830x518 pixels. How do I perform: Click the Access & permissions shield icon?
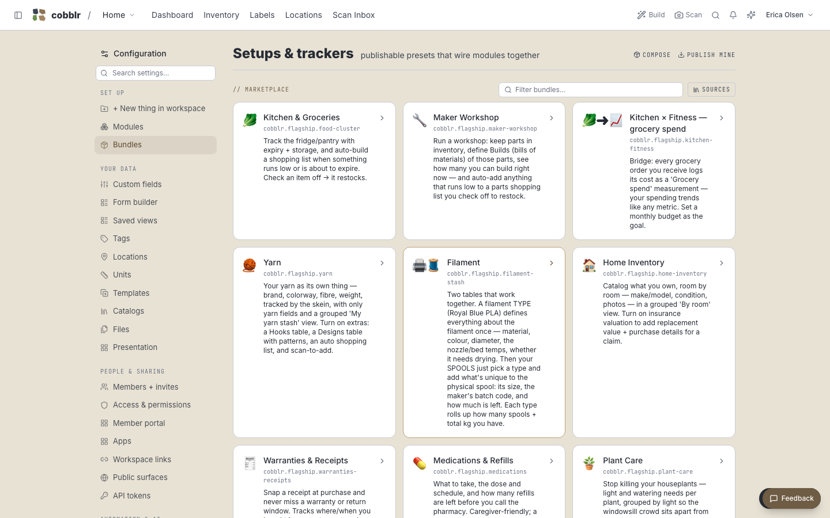(104, 405)
